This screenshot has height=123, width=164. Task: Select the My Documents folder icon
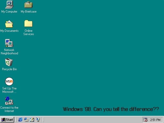(x=9, y=24)
